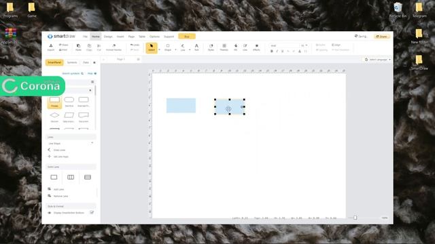Click the Share button at top right
The height and width of the screenshot is (244, 435).
click(382, 37)
